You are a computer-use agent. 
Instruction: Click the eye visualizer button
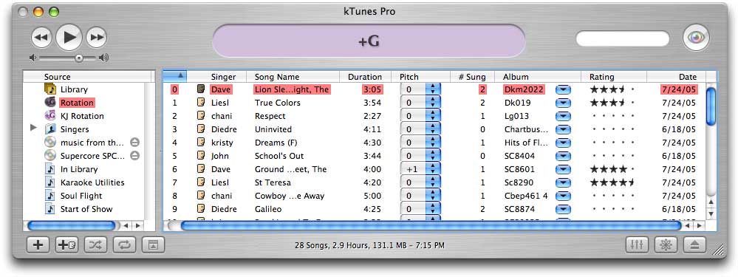pos(696,38)
